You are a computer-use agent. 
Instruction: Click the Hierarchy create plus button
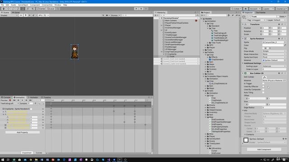coord(156,15)
